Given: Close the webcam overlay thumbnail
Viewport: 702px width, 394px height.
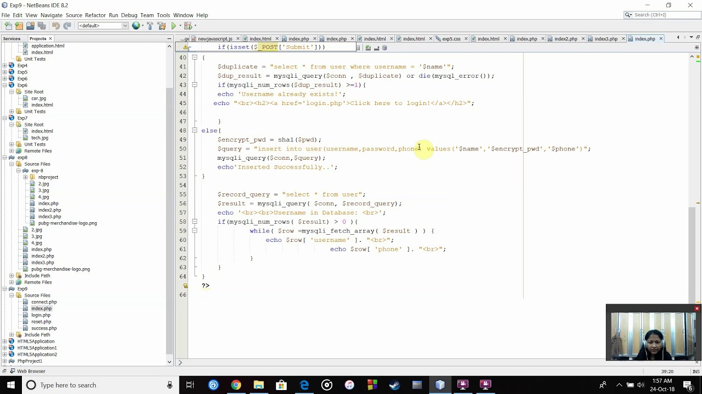Looking at the screenshot, I should click(697, 309).
